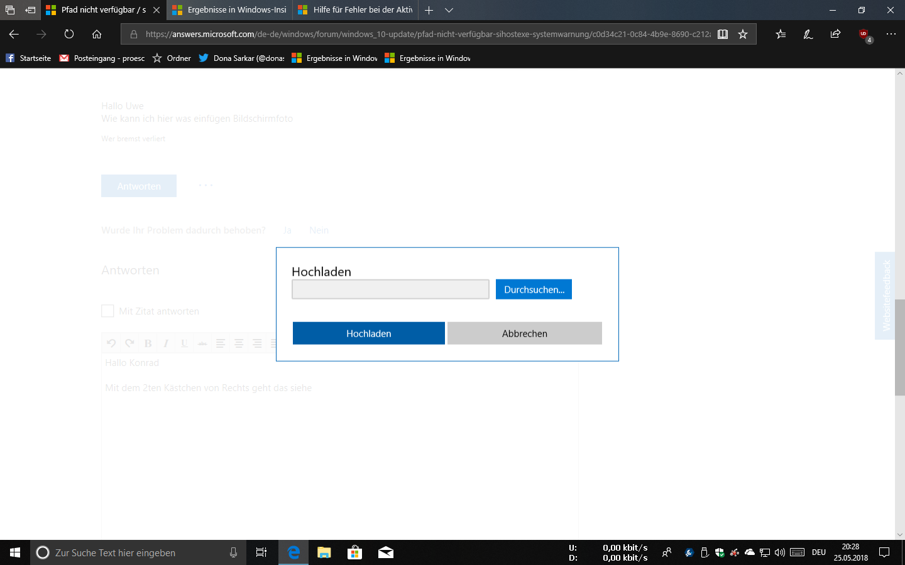Viewport: 905px width, 565px height.
Task: Open the Action Center notification icon
Action: (x=884, y=552)
